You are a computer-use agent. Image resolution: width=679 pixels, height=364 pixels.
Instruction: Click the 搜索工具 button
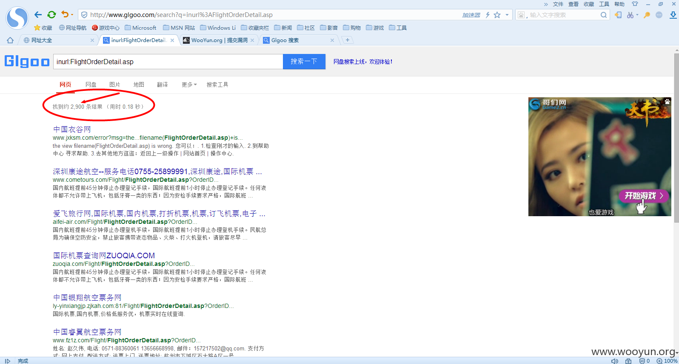(x=217, y=85)
